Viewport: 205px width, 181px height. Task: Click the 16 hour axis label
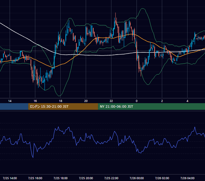(35, 101)
